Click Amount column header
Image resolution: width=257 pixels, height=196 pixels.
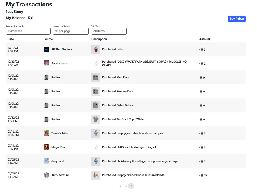205,39
